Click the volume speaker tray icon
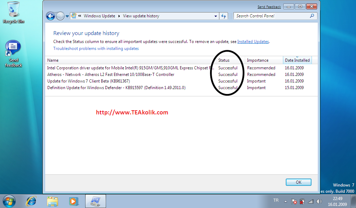Viewport: 356px width, 208px height. tap(319, 201)
